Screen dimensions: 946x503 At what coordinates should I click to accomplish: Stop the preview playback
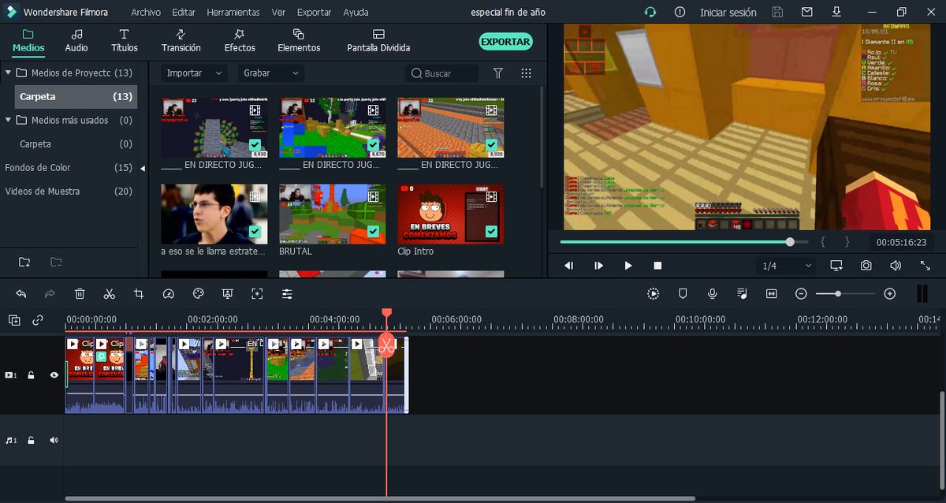657,266
